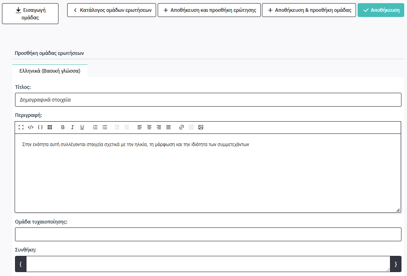Click the Τίτλος label
The height and width of the screenshot is (276, 407).
(23, 87)
